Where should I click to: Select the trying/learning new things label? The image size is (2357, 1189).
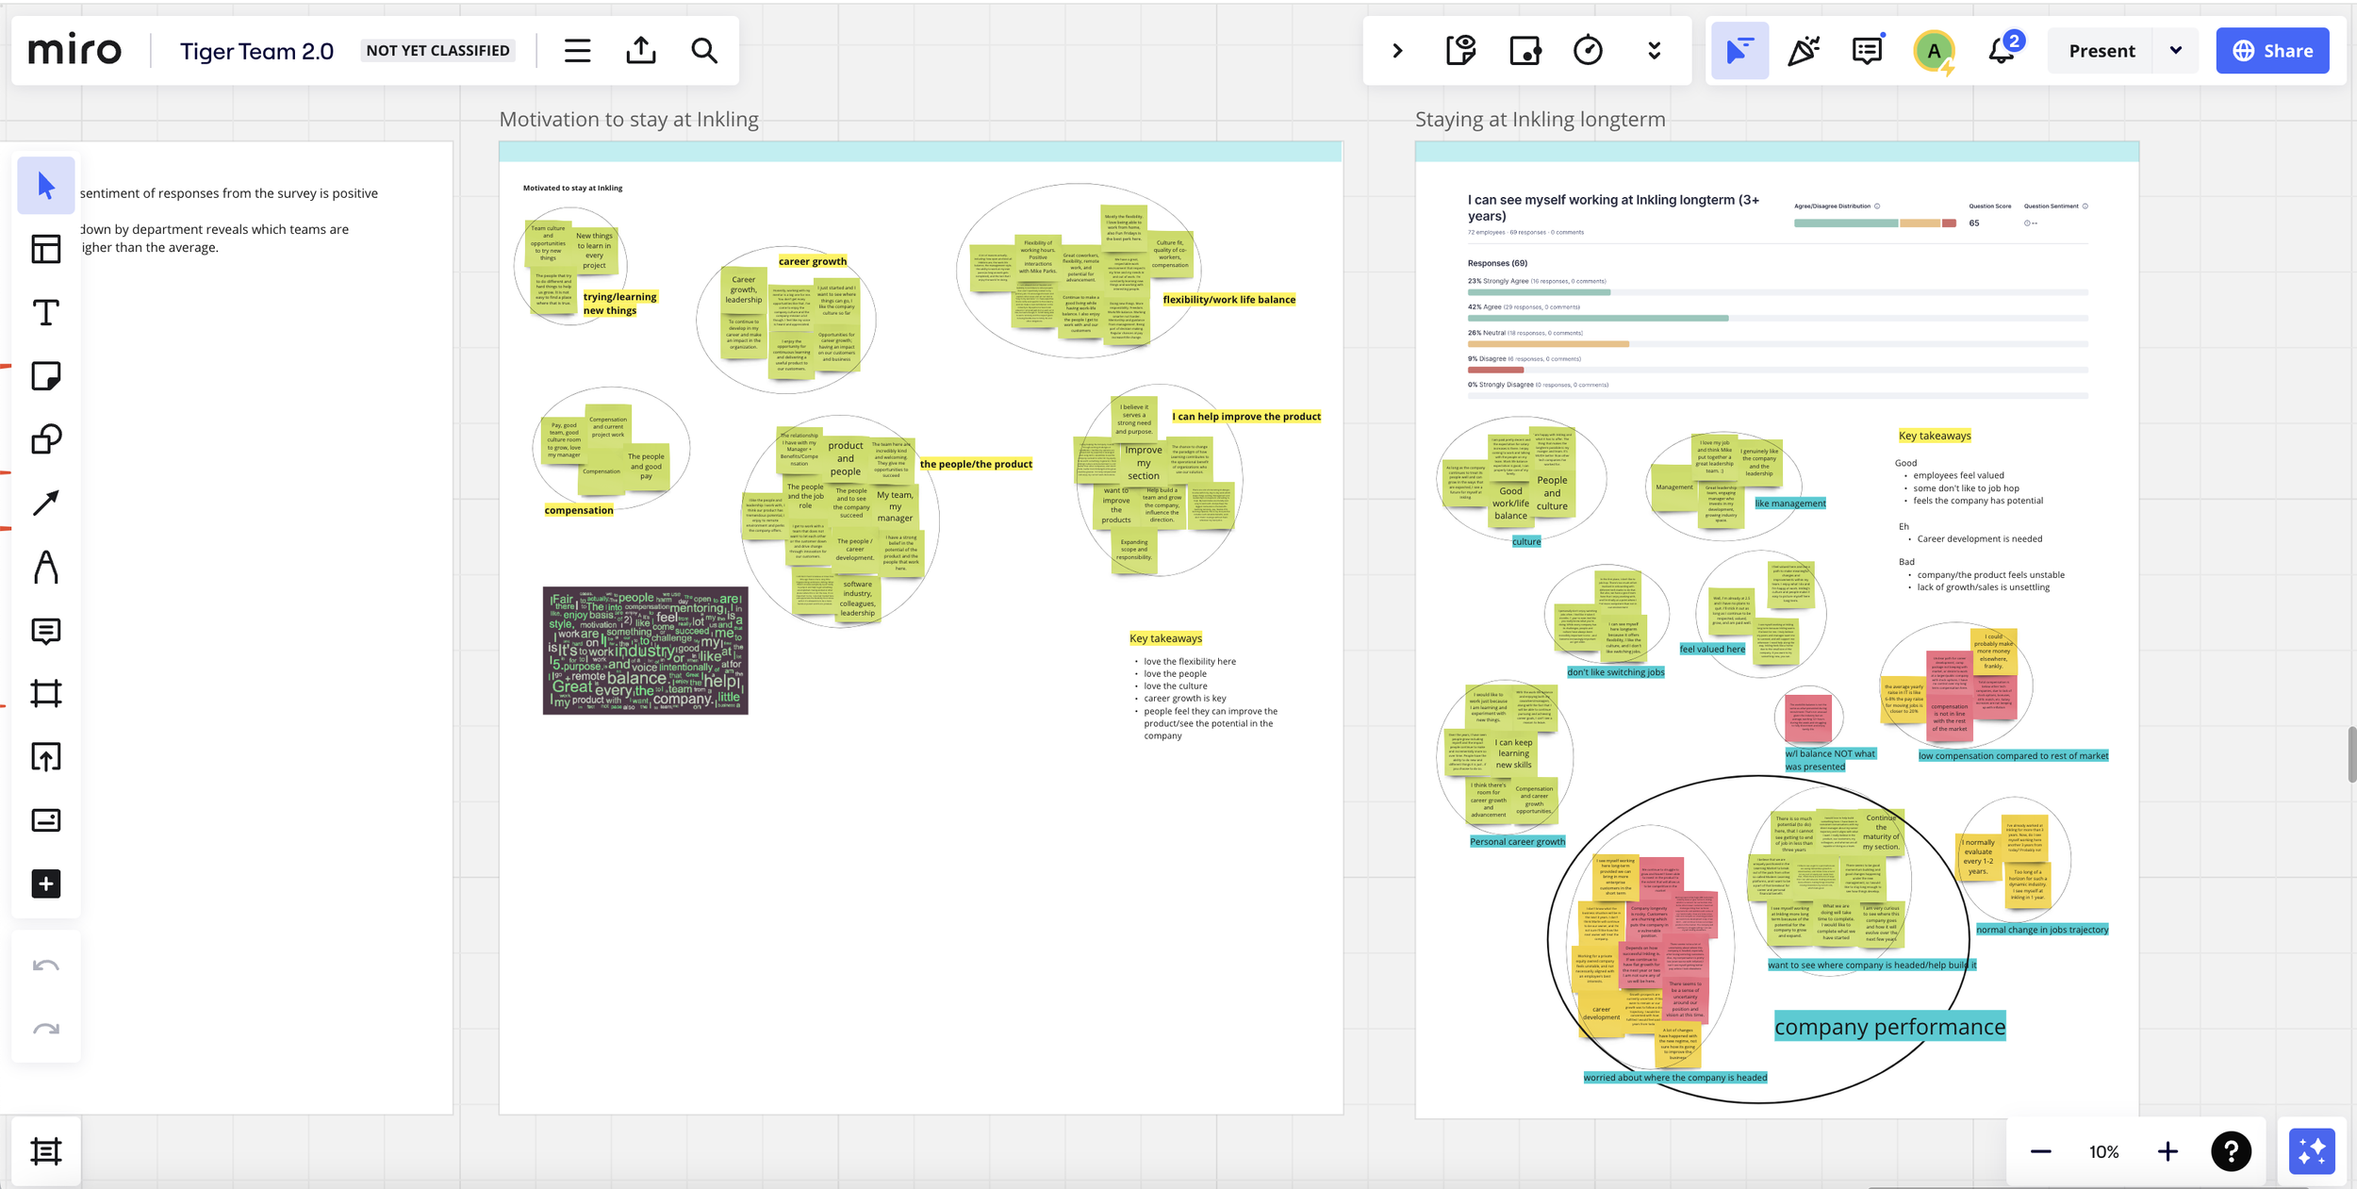tap(619, 304)
